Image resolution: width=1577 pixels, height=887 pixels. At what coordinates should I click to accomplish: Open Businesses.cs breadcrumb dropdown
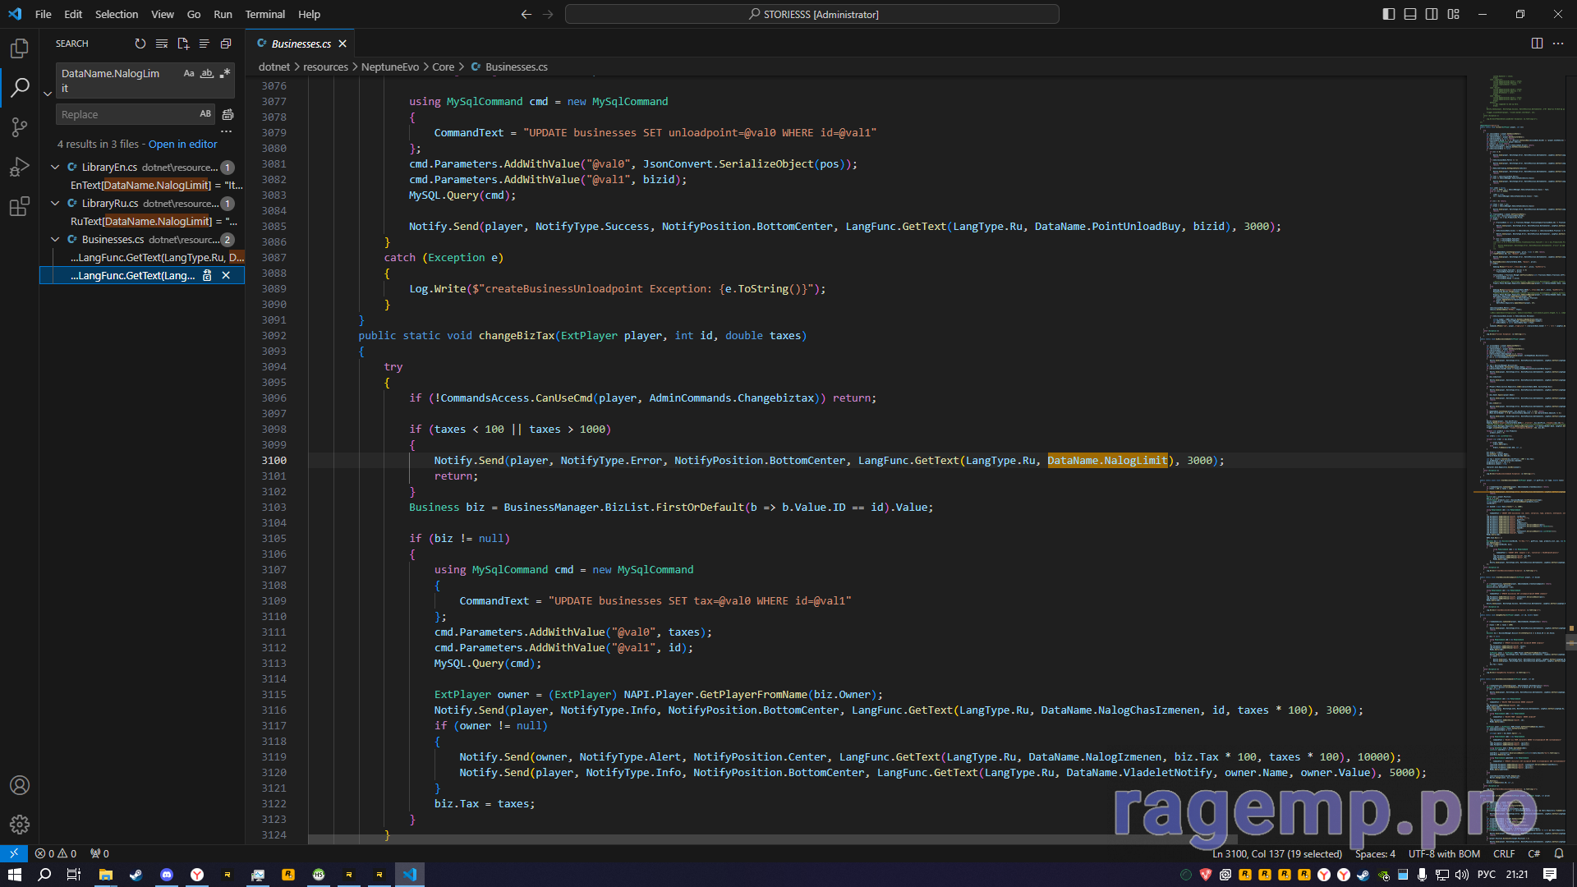(508, 67)
